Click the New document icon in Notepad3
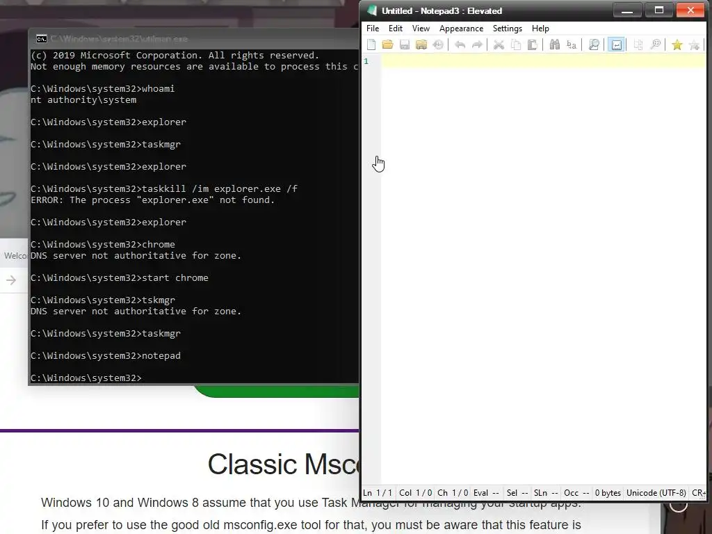This screenshot has width=712, height=534. (x=371, y=44)
